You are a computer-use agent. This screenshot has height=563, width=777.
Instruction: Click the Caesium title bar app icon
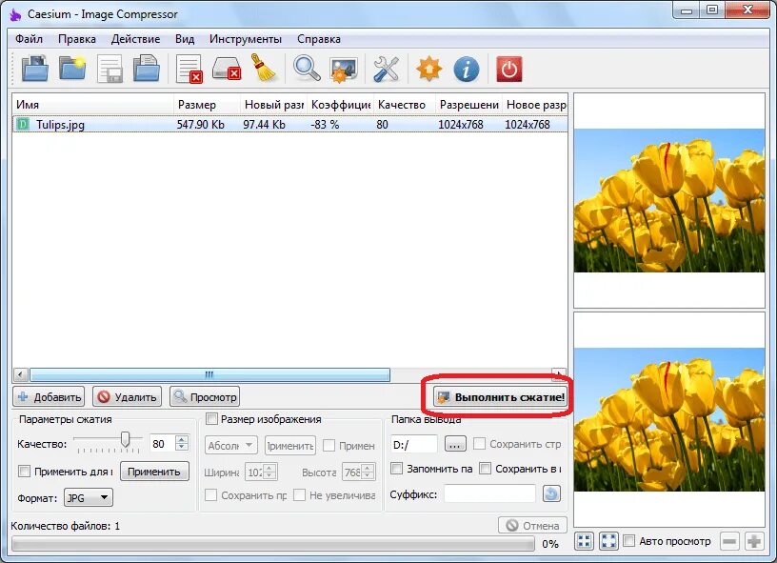click(16, 14)
